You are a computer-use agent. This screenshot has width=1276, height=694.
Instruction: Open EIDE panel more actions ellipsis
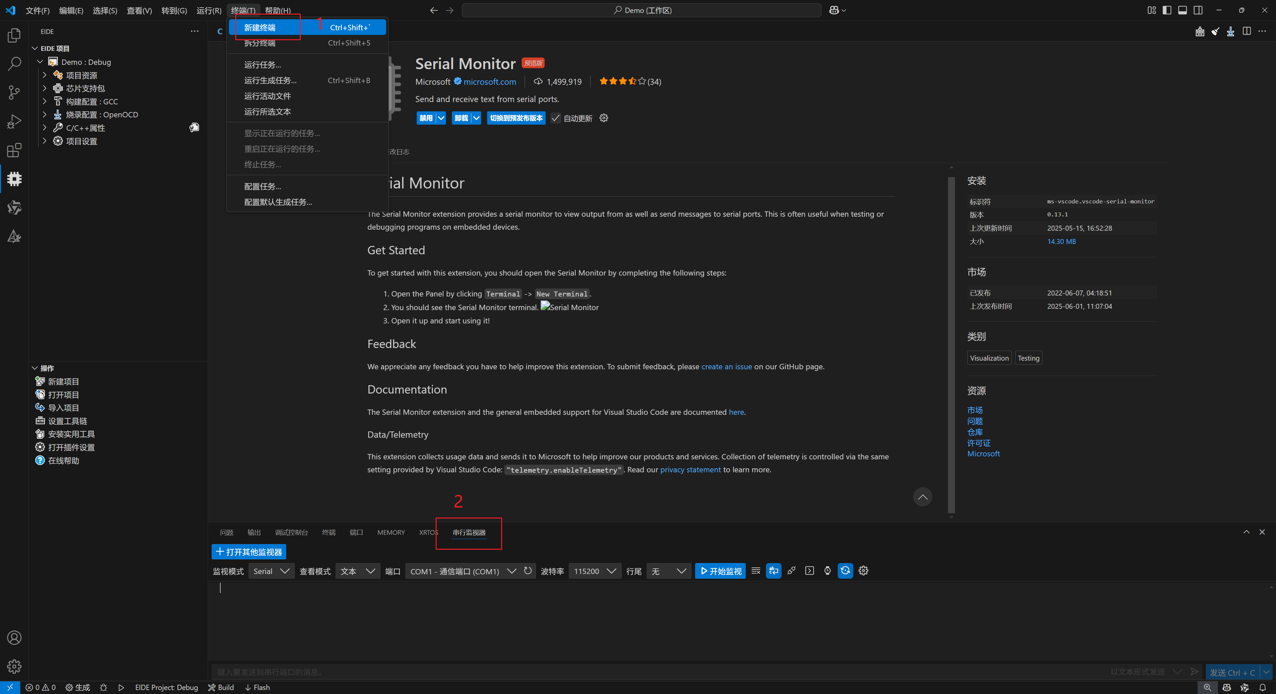click(x=195, y=31)
